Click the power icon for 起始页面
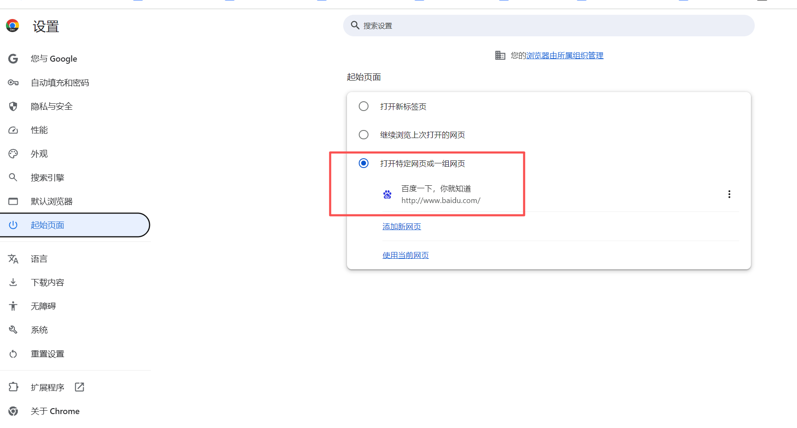 [x=13, y=225]
